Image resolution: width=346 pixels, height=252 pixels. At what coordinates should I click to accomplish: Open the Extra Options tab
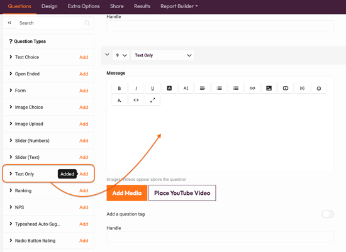(84, 6)
